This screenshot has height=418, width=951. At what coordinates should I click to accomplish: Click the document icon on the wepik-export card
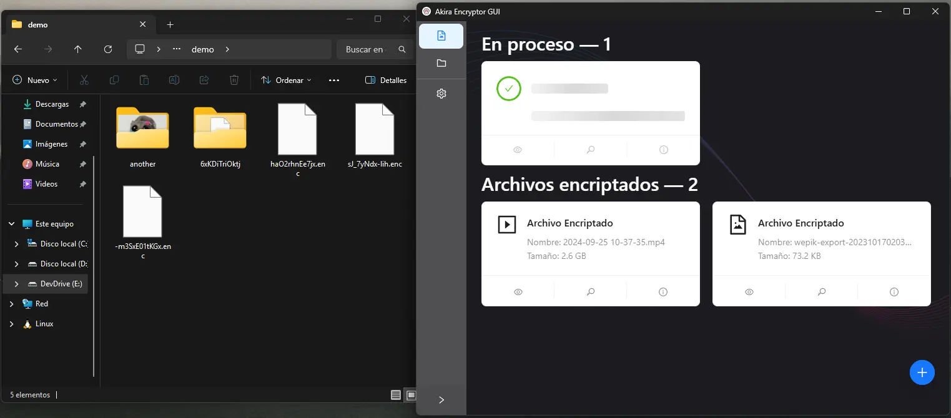tap(738, 223)
